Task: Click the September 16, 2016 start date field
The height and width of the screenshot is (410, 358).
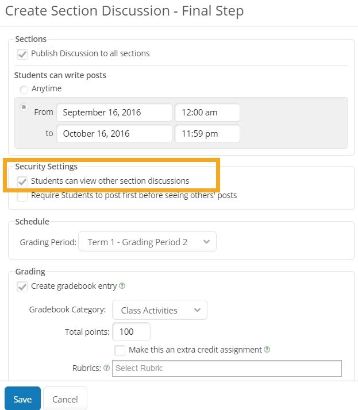Action: (114, 113)
